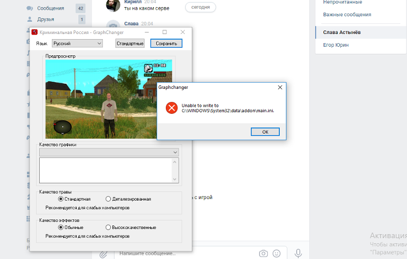
Task: Open the Непрочитанные messages filter
Action: pyautogui.click(x=342, y=2)
